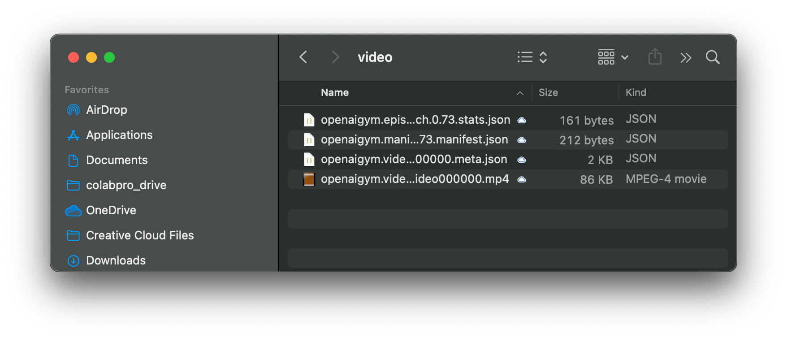Zoom the window with green button

[109, 57]
